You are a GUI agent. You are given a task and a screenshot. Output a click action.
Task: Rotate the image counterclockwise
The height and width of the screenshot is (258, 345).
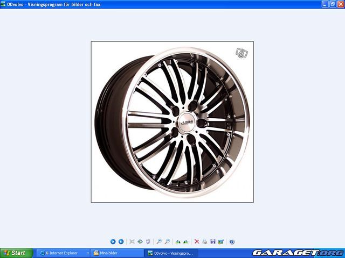click(186, 241)
